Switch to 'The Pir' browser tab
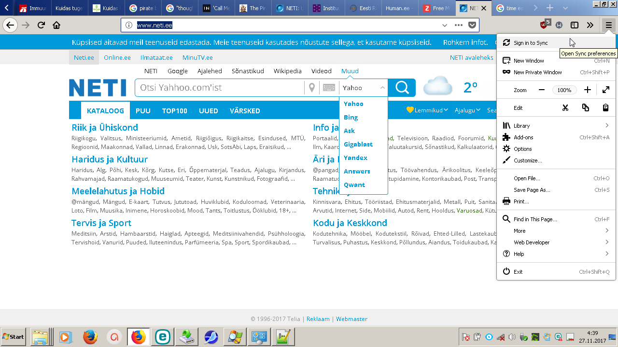The image size is (618, 347). click(x=253, y=8)
